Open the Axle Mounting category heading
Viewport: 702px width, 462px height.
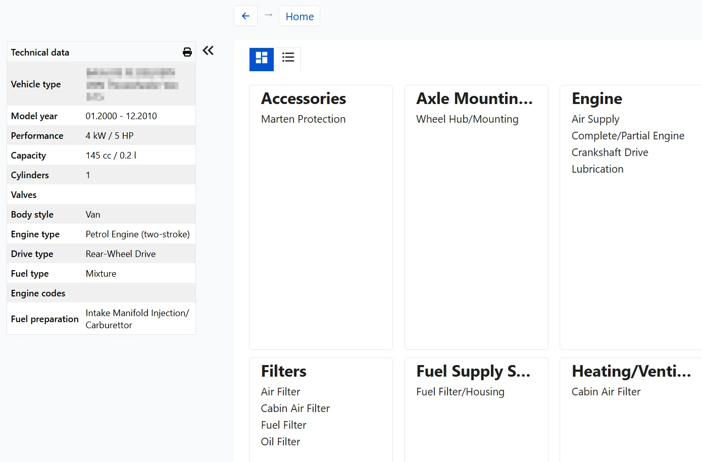click(474, 98)
